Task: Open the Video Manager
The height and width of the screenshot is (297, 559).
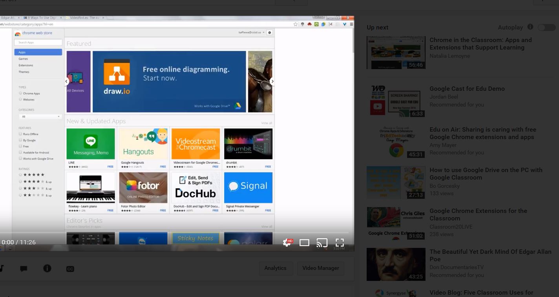Action: tap(320, 268)
